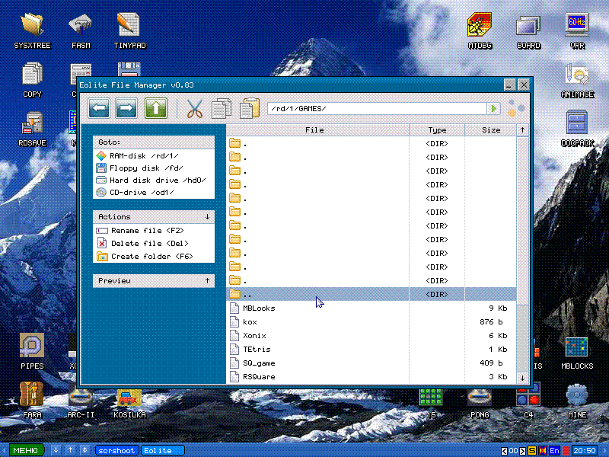Click the path field showing /rd/1/GAMES/
The image size is (609, 457).
coord(377,109)
